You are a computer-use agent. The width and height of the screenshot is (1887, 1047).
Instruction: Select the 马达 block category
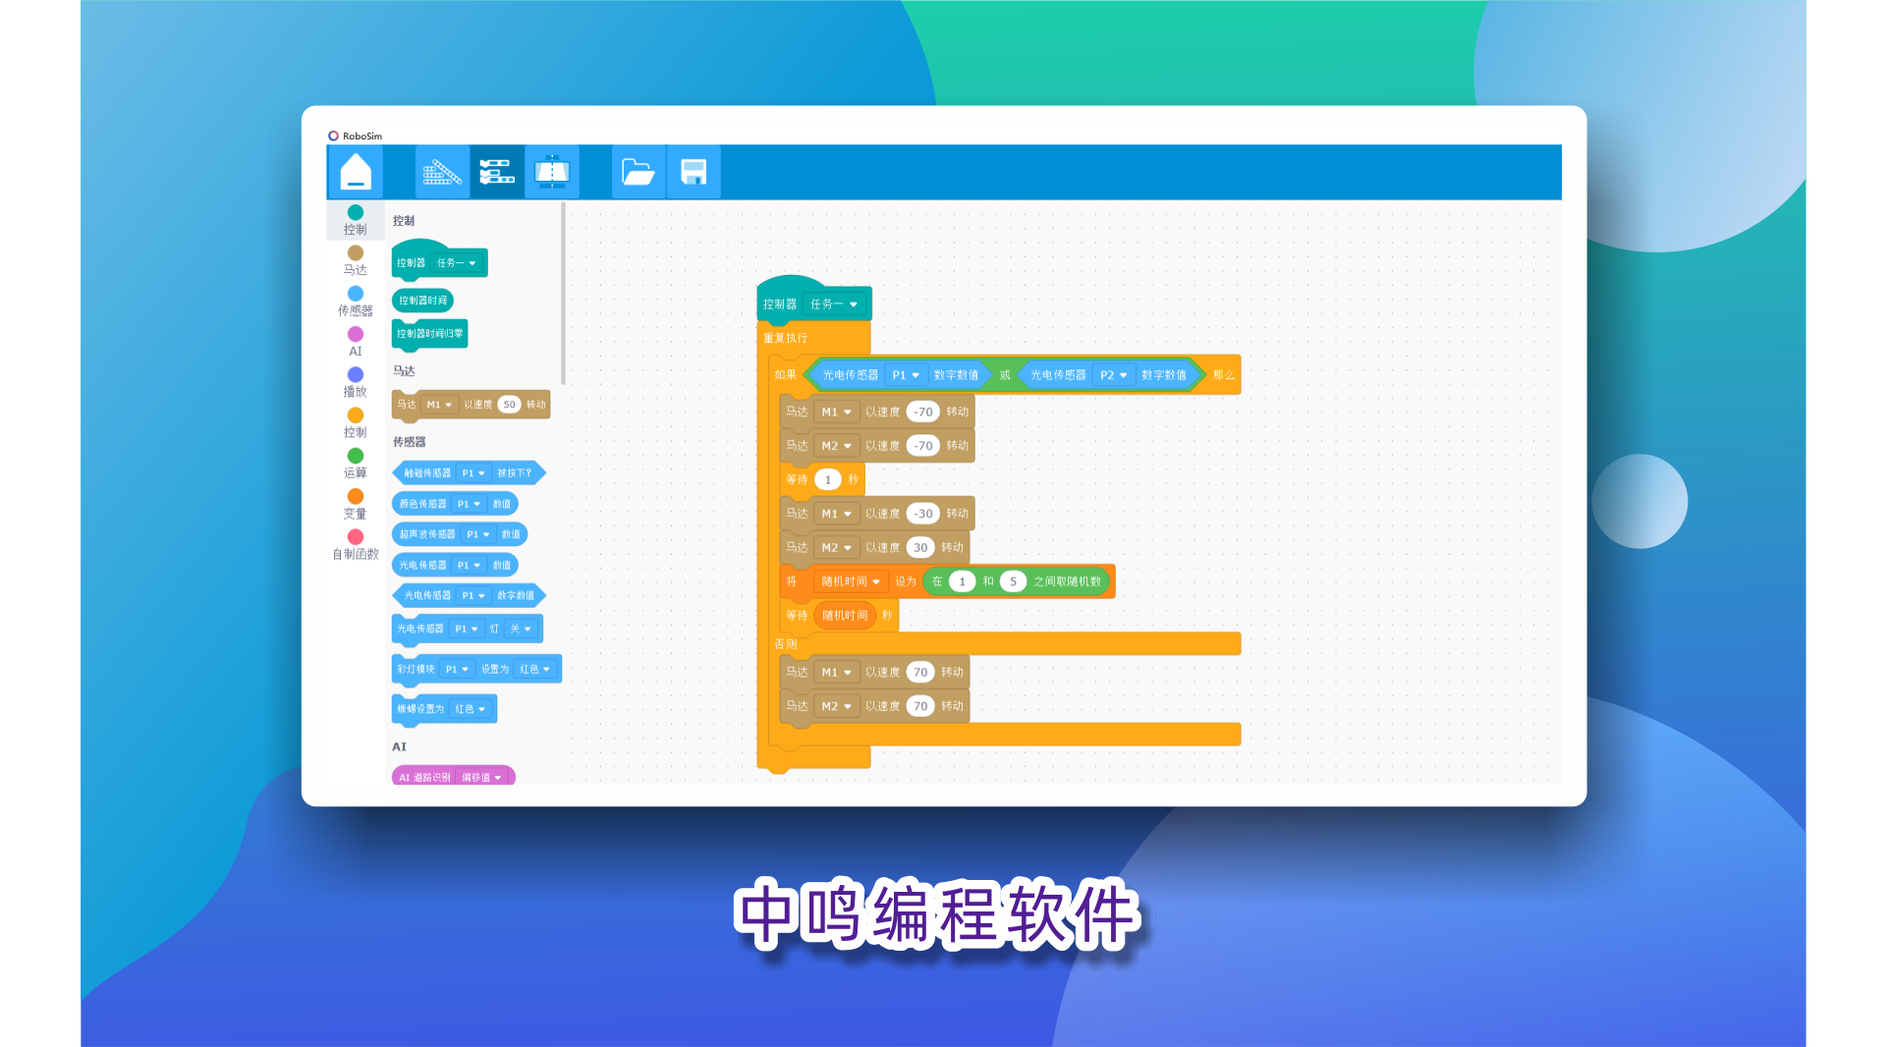356,260
